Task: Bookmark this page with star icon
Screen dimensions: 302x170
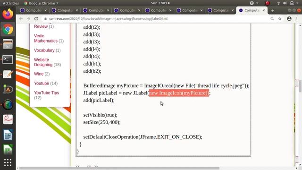Action: [280, 19]
